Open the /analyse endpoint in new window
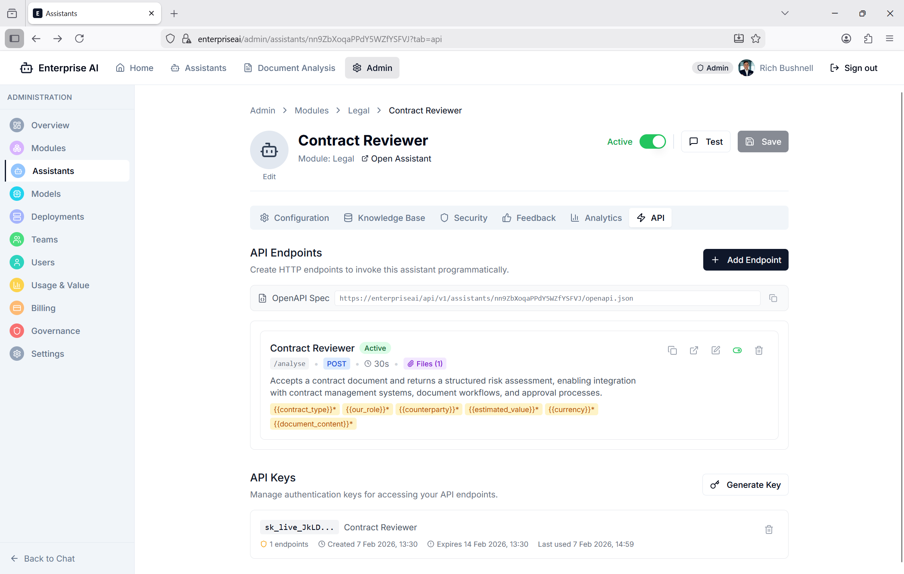 694,350
